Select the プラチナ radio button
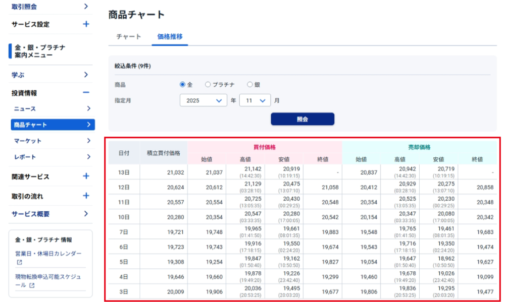 tap(208, 85)
